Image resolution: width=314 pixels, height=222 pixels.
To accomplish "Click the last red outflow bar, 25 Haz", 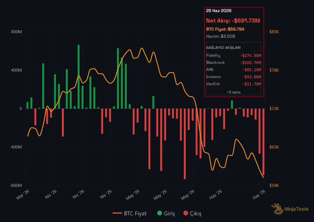I will coord(264,142).
